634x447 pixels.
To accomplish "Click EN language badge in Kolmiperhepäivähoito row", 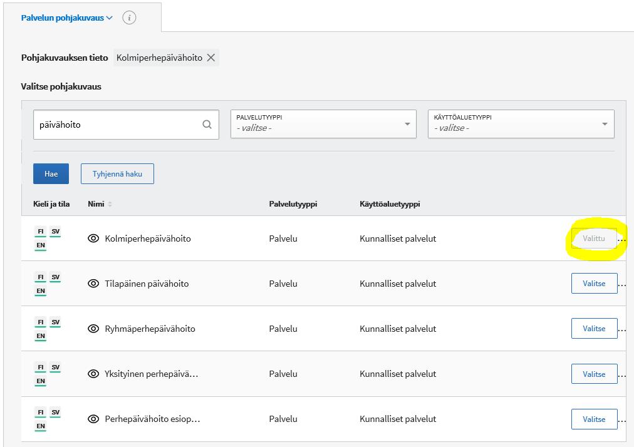I will point(41,246).
